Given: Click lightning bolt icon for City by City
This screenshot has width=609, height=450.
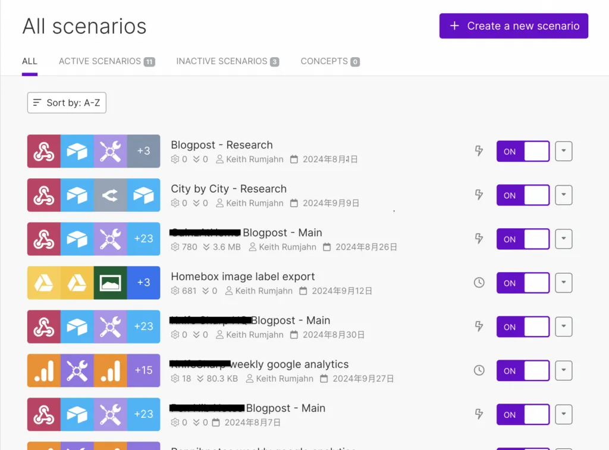Looking at the screenshot, I should point(479,195).
